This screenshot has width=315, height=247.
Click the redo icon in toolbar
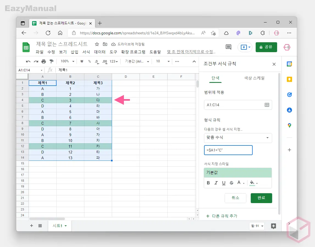pyautogui.click(x=36, y=61)
